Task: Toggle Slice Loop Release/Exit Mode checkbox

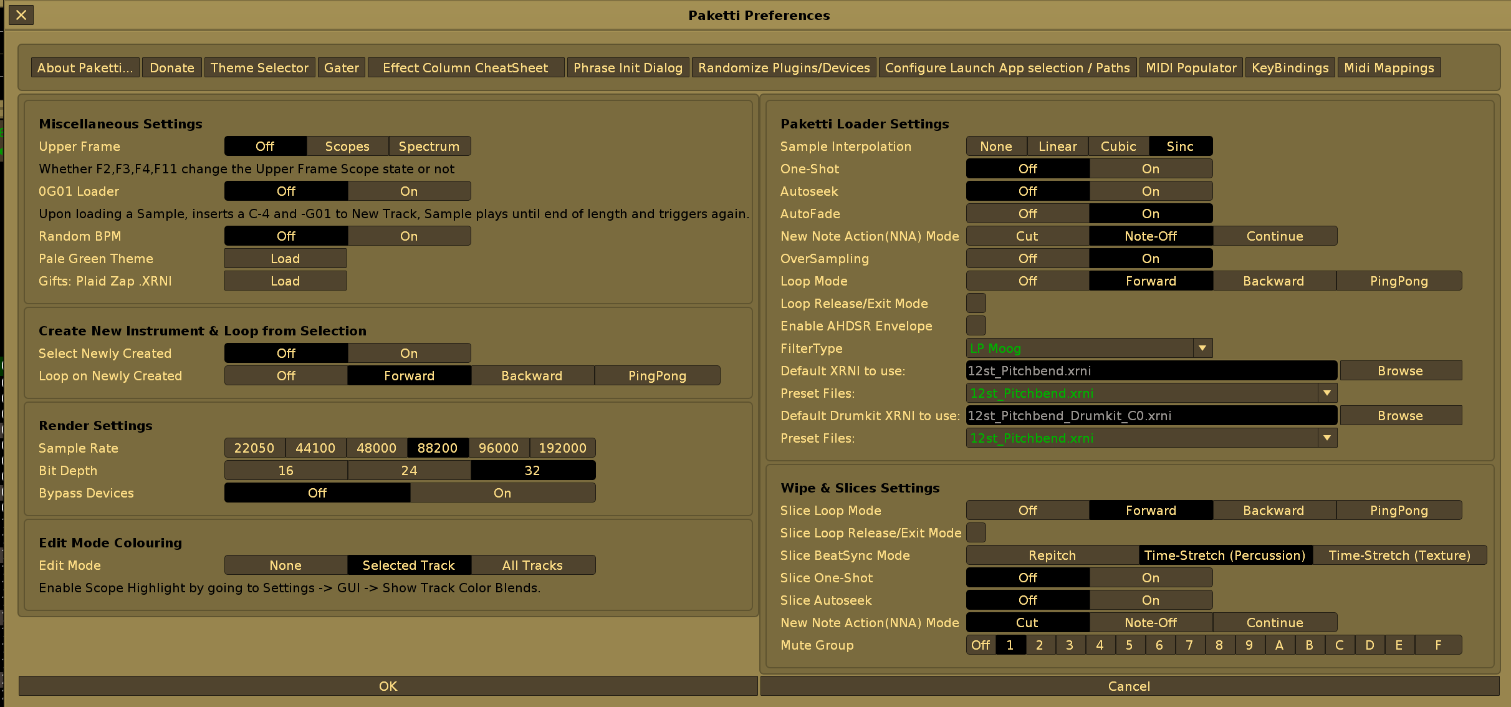Action: 976,533
